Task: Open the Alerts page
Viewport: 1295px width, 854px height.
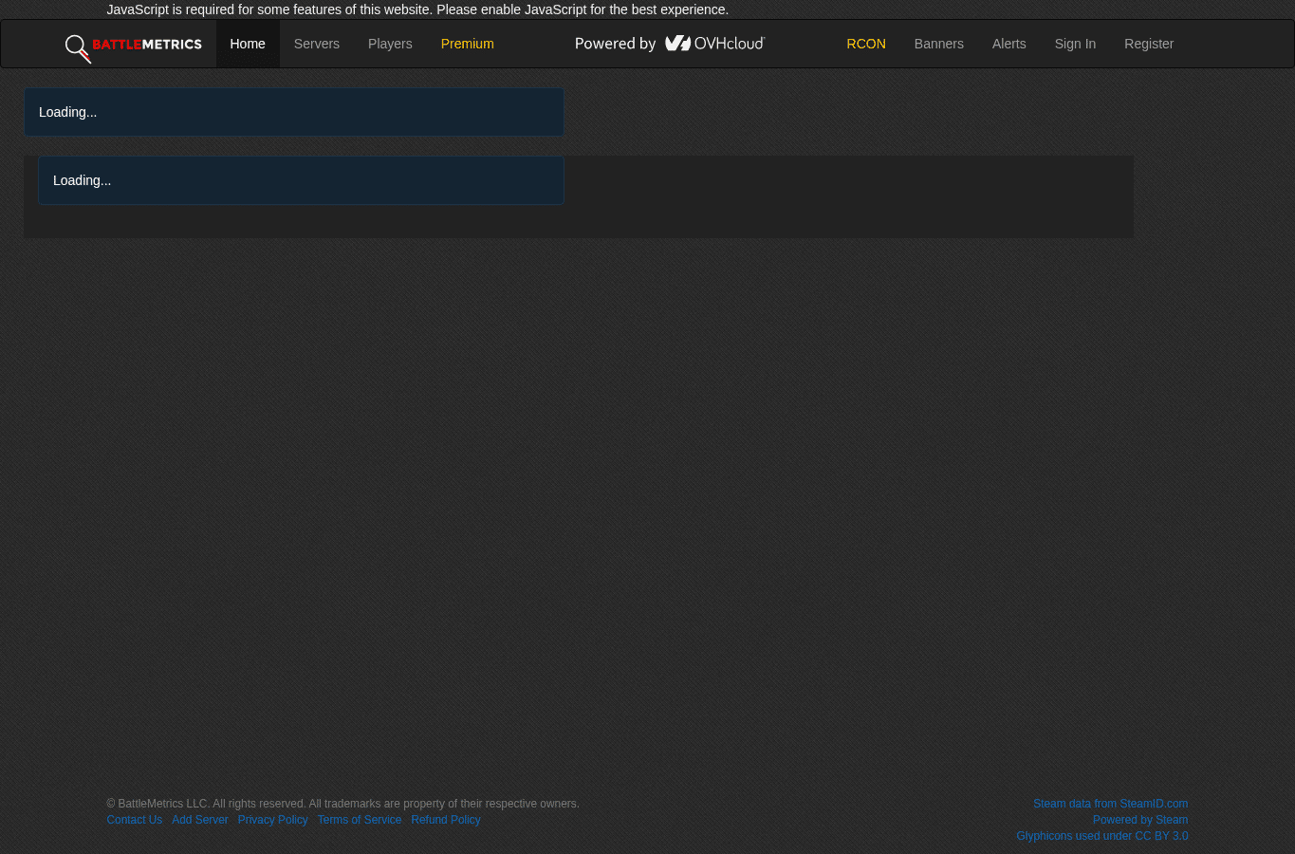Action: [x=1009, y=44]
